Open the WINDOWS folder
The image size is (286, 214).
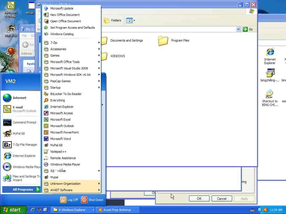113,56
